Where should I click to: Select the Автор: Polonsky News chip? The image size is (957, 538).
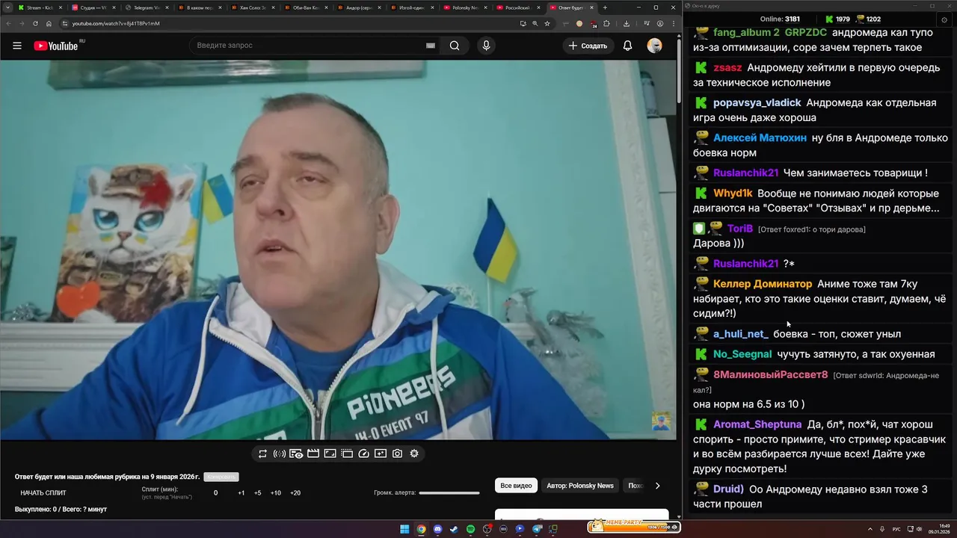[580, 486]
